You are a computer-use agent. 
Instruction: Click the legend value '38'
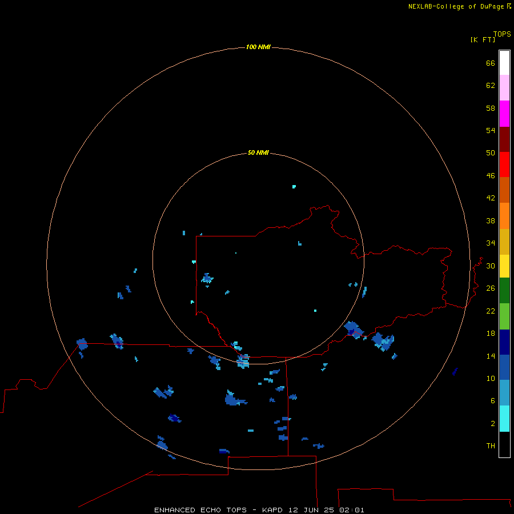click(x=491, y=220)
